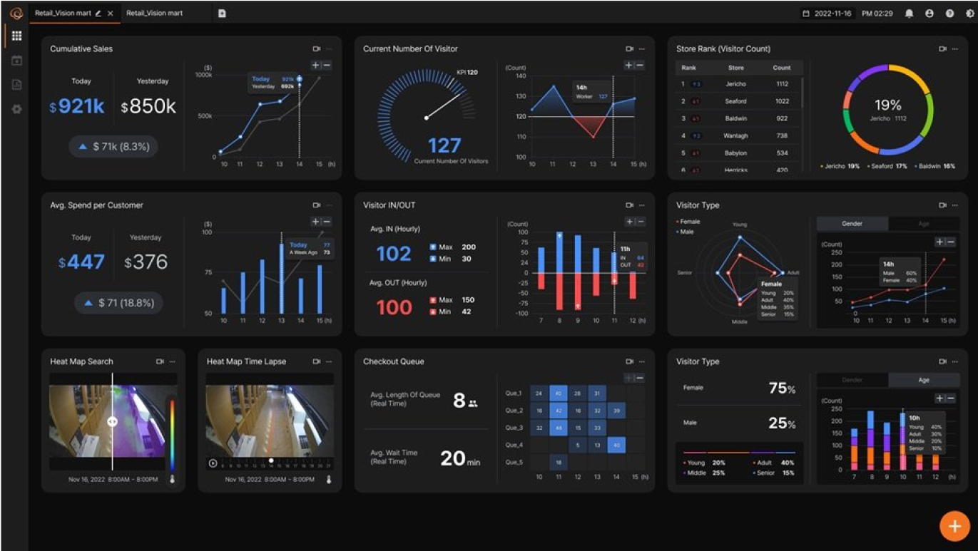
Task: Zoom in on the Visitor IN/OUT chart
Action: [628, 222]
